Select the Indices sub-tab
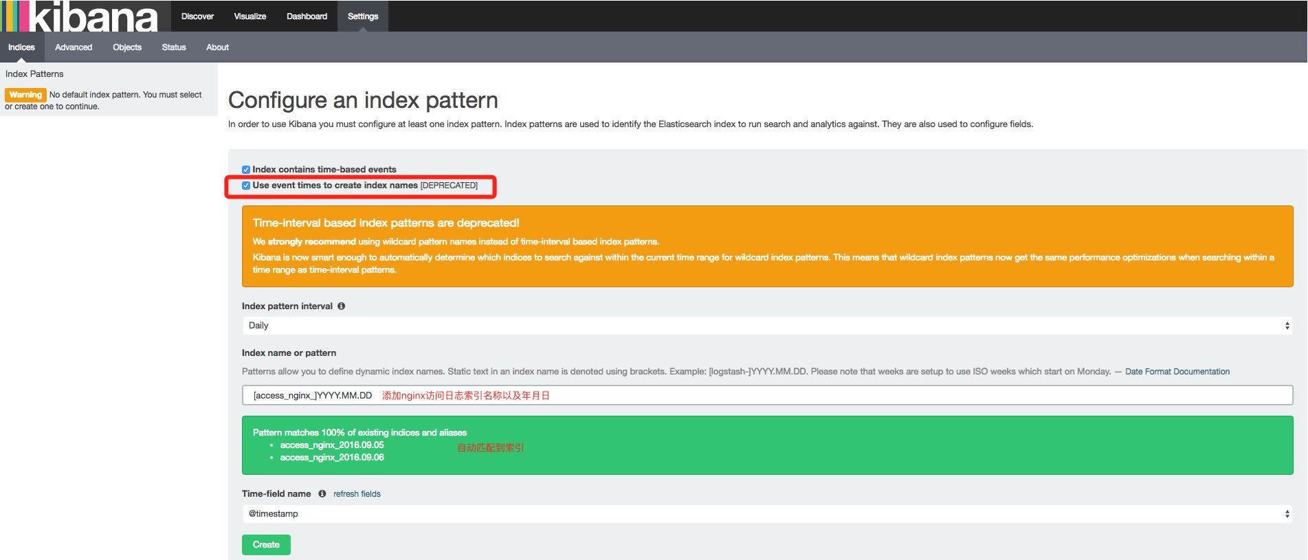 (x=21, y=47)
